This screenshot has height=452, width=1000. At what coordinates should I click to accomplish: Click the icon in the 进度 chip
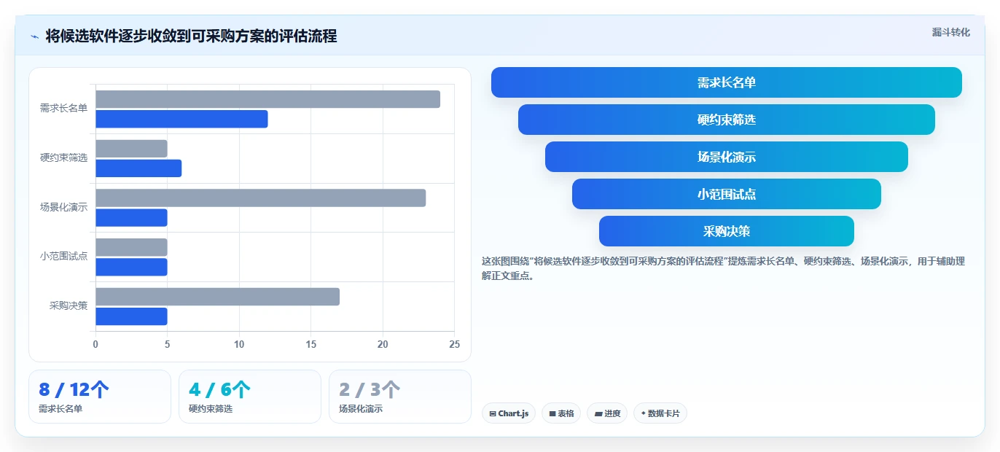click(598, 414)
